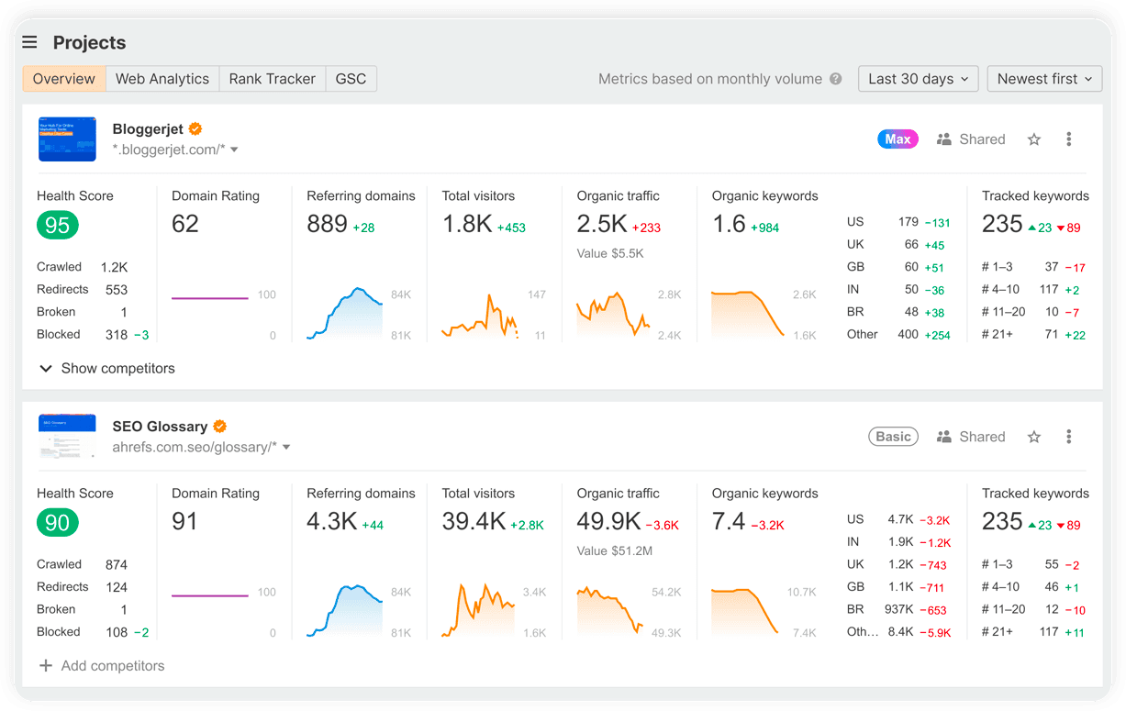The image size is (1126, 711).
Task: Click Bloggerjet Organic traffic 2.5K
Action: (x=602, y=224)
